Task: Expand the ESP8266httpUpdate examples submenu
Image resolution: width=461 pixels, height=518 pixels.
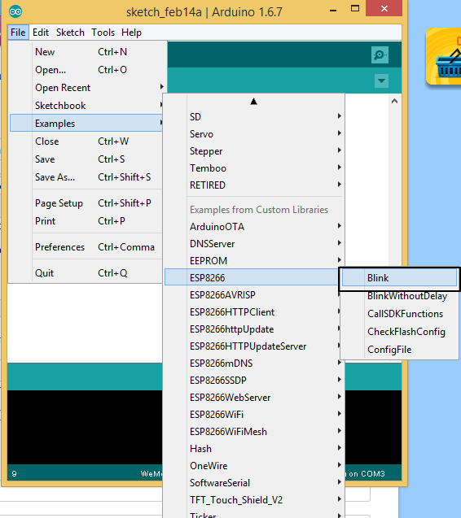Action: (x=252, y=329)
